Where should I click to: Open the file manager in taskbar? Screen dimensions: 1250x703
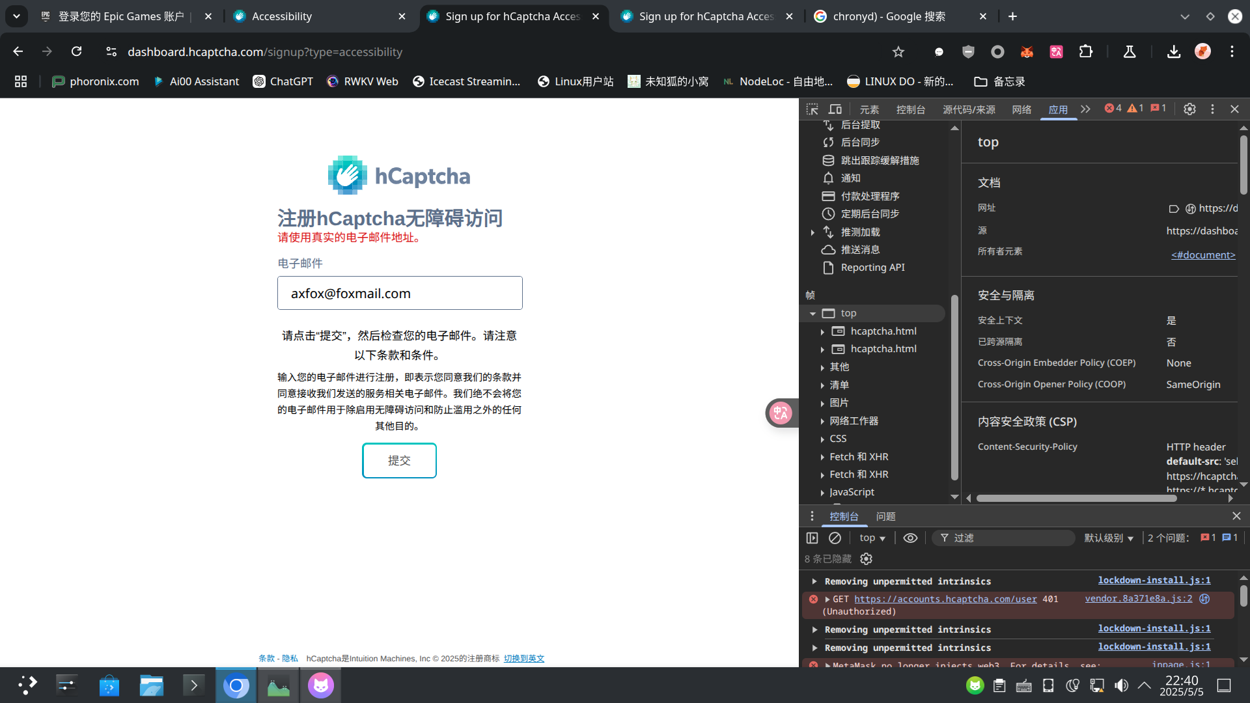pos(151,685)
